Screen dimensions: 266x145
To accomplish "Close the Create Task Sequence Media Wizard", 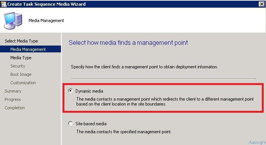I will tap(262, 4).
